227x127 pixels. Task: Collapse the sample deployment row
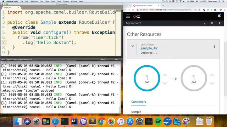coord(133,46)
